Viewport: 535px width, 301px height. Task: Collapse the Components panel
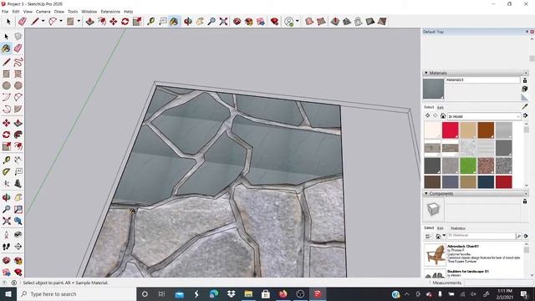tap(425, 193)
